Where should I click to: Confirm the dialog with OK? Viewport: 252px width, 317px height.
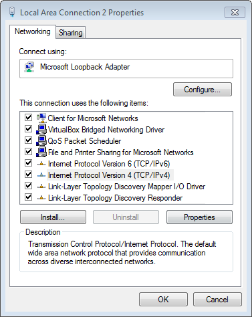click(x=163, y=300)
